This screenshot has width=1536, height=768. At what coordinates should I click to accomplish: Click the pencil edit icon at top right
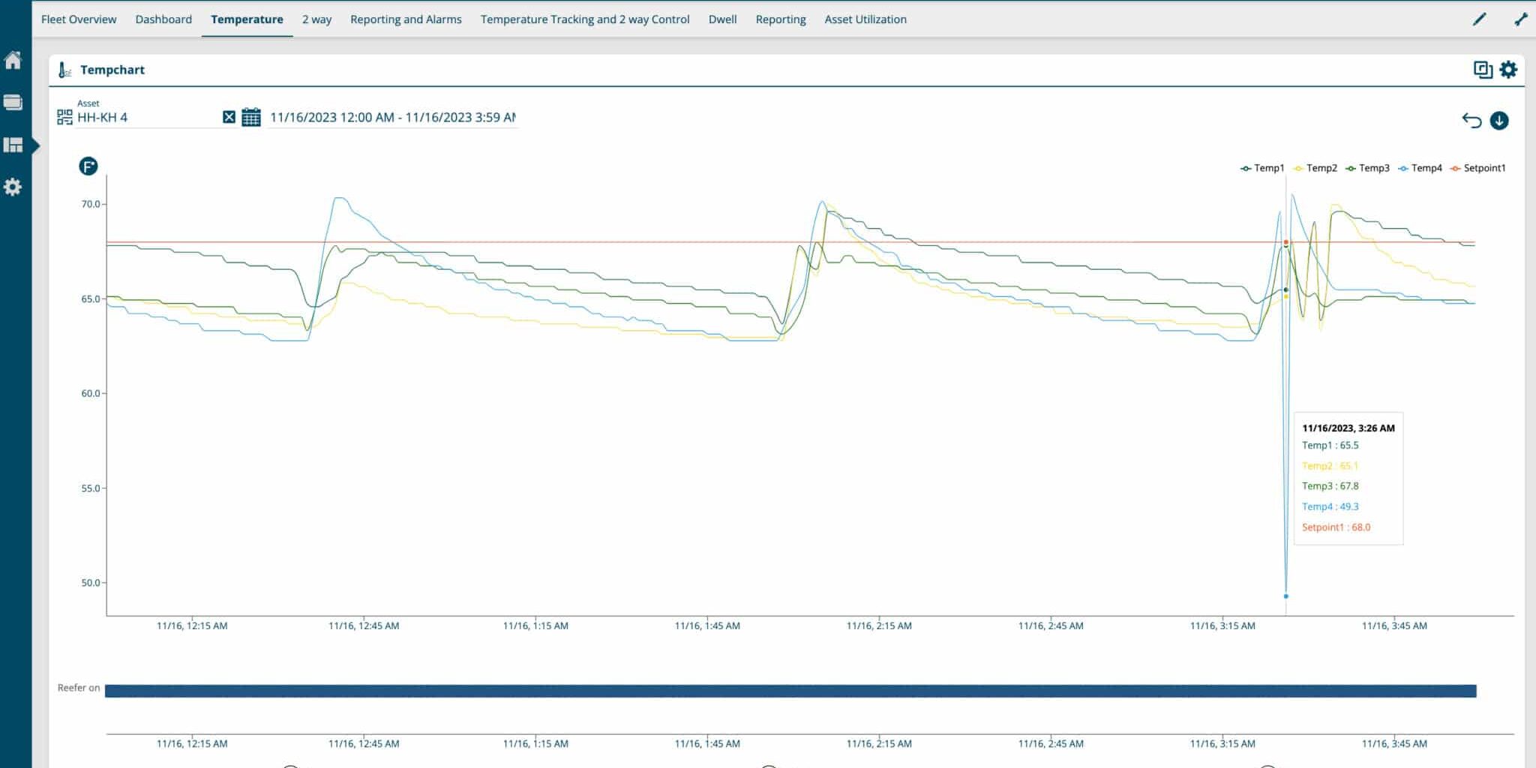(x=1479, y=19)
